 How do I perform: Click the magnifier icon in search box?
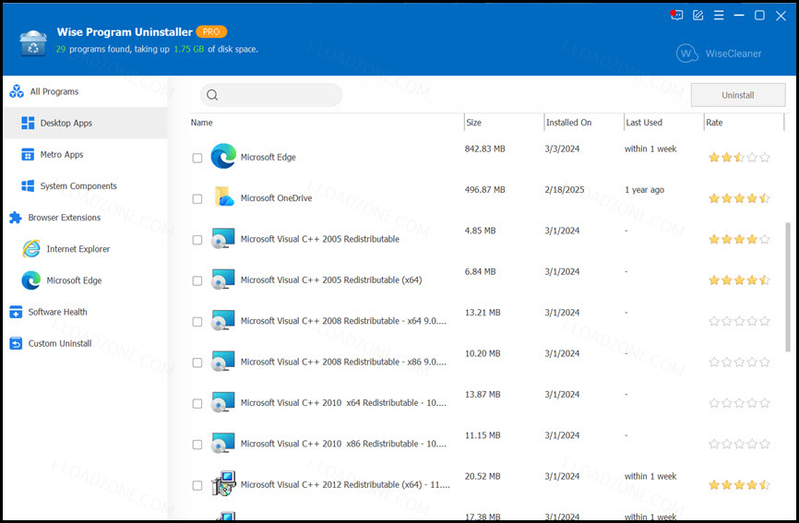pos(212,95)
